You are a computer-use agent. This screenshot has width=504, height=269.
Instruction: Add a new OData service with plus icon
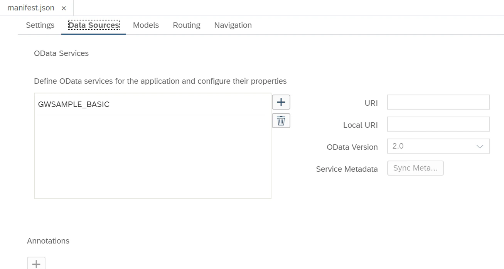281,102
